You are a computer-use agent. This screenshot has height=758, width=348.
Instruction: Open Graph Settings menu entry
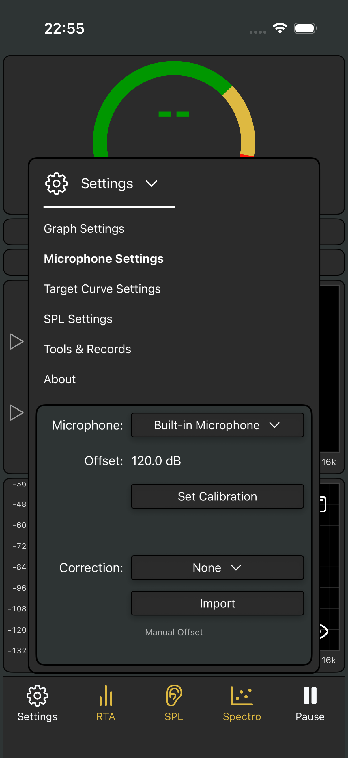(84, 229)
